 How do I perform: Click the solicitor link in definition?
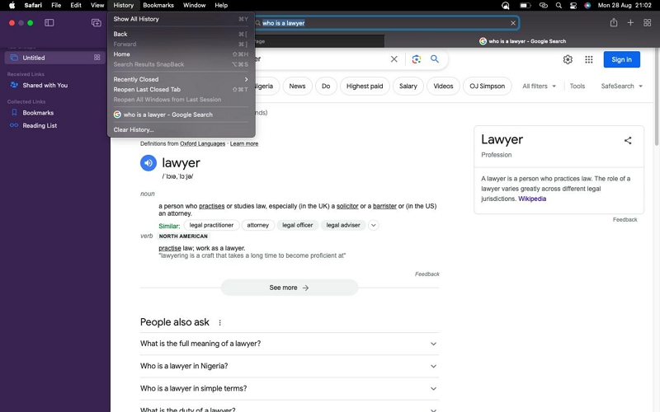(347, 206)
